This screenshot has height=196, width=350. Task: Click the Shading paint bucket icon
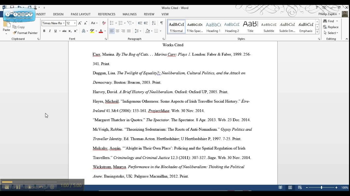(x=147, y=31)
